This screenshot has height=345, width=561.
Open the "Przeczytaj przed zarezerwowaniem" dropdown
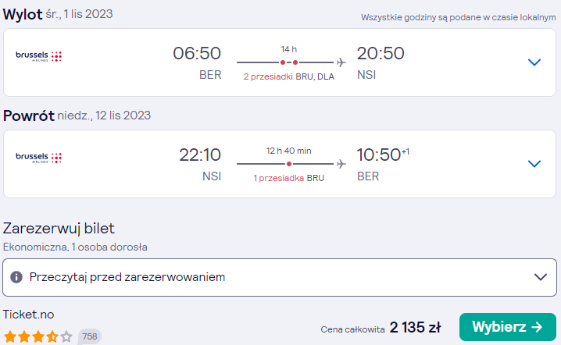[x=280, y=277]
